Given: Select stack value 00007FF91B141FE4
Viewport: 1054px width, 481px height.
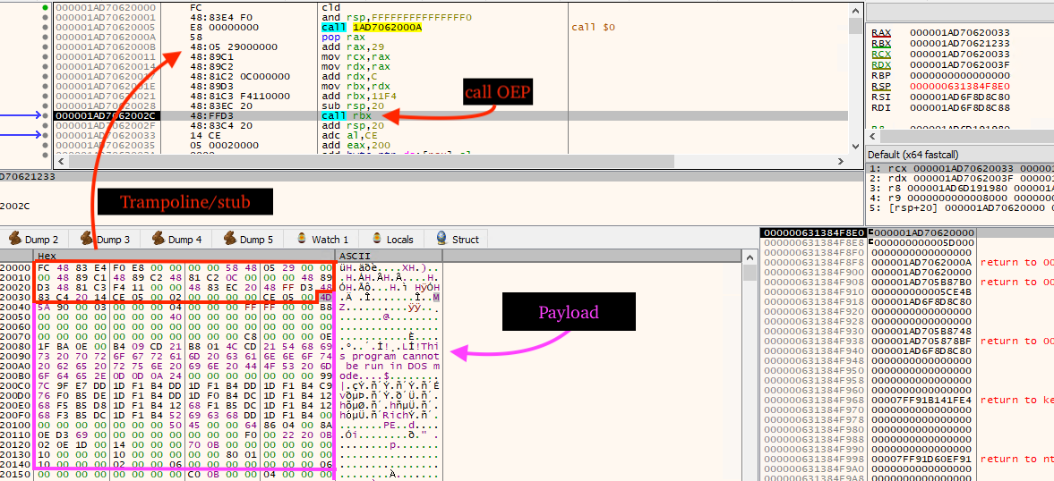Looking at the screenshot, I should click(921, 400).
